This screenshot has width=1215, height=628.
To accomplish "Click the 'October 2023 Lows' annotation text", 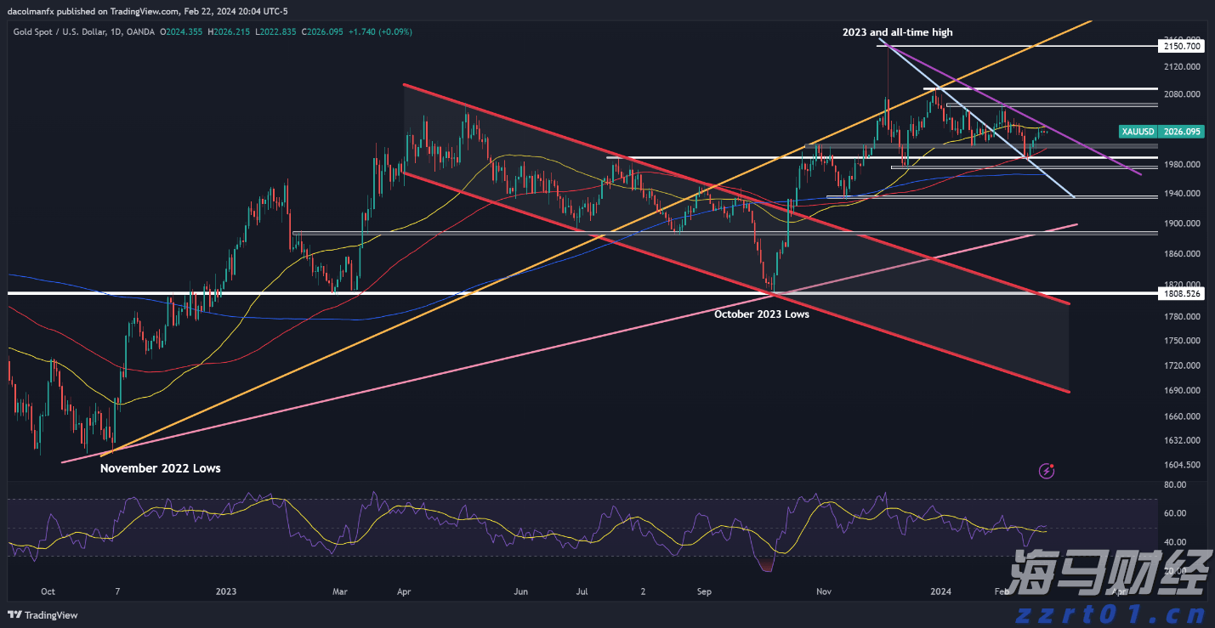I will coord(761,314).
